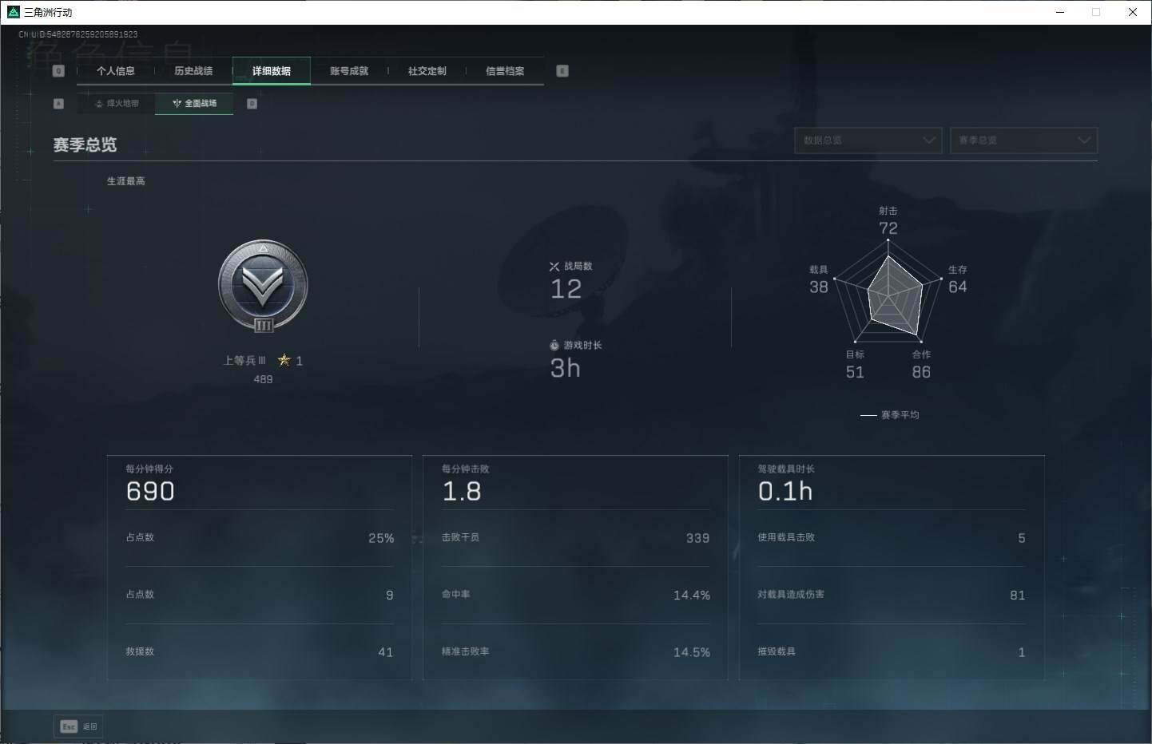This screenshot has height=744, width=1152.
Task: Click the A previous-mode key icon
Action: [58, 104]
